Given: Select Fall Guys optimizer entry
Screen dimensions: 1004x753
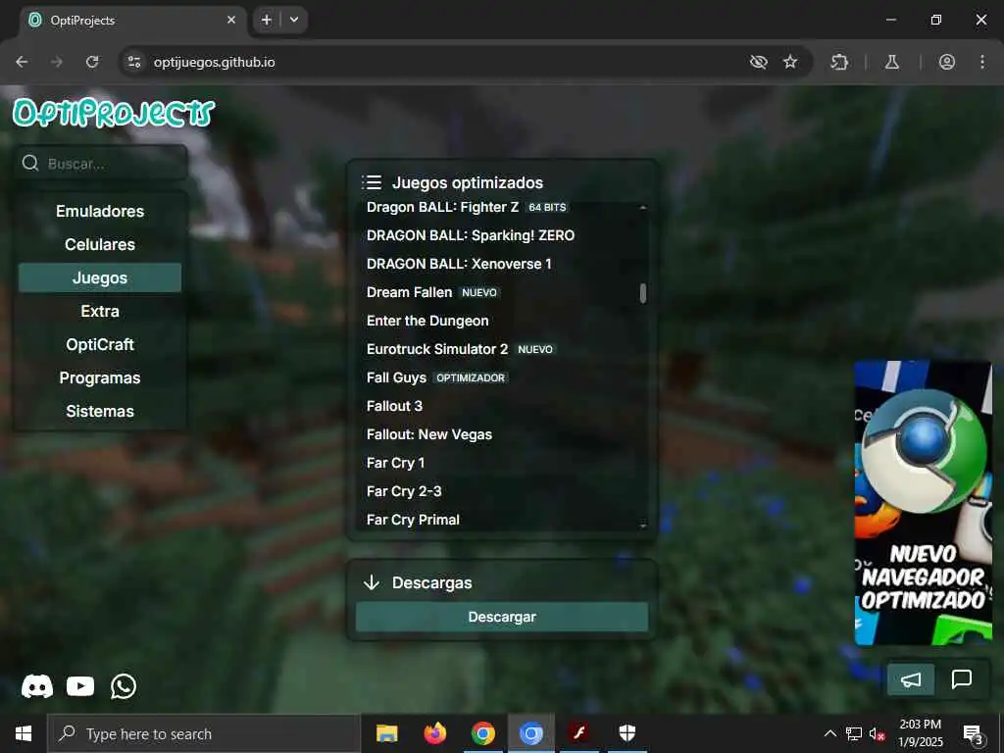Looking at the screenshot, I should tap(396, 377).
